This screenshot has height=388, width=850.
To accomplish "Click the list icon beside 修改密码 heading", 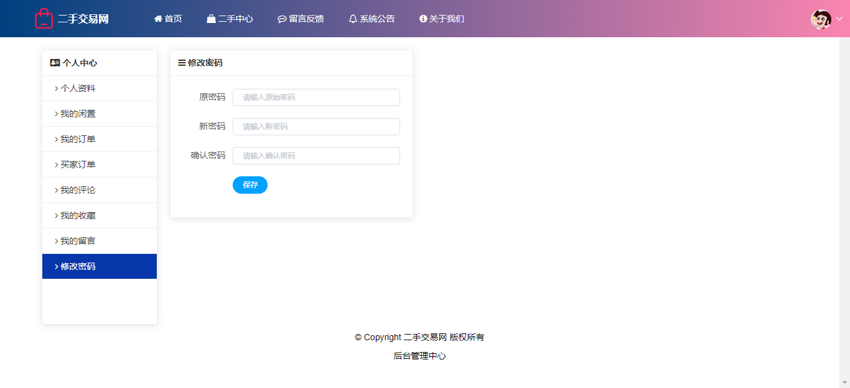I will (182, 63).
